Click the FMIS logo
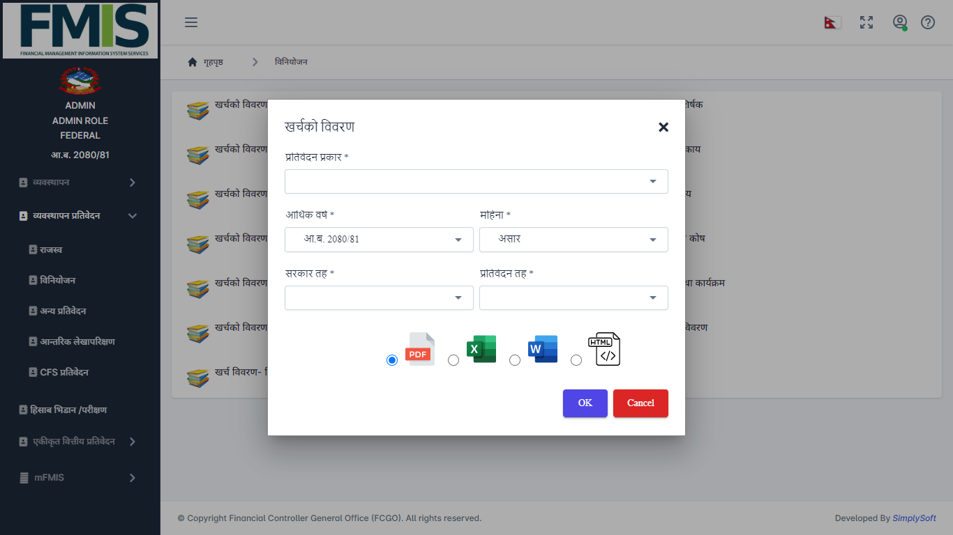The width and height of the screenshot is (953, 535). tap(80, 30)
